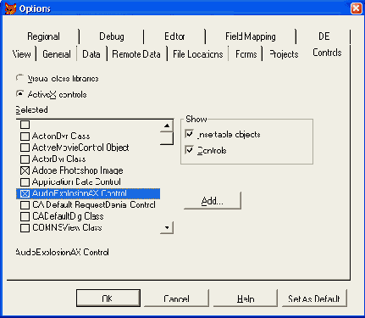Select ActiveX controls radio button

pos(19,94)
